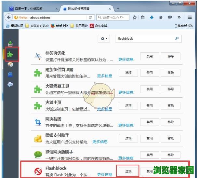The image size is (200, 178).
Task: Open the gear tools dropdown for add-ons
Action: (104, 38)
